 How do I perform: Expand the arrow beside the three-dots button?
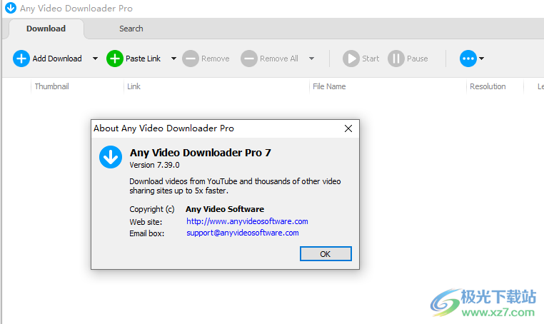[482, 59]
